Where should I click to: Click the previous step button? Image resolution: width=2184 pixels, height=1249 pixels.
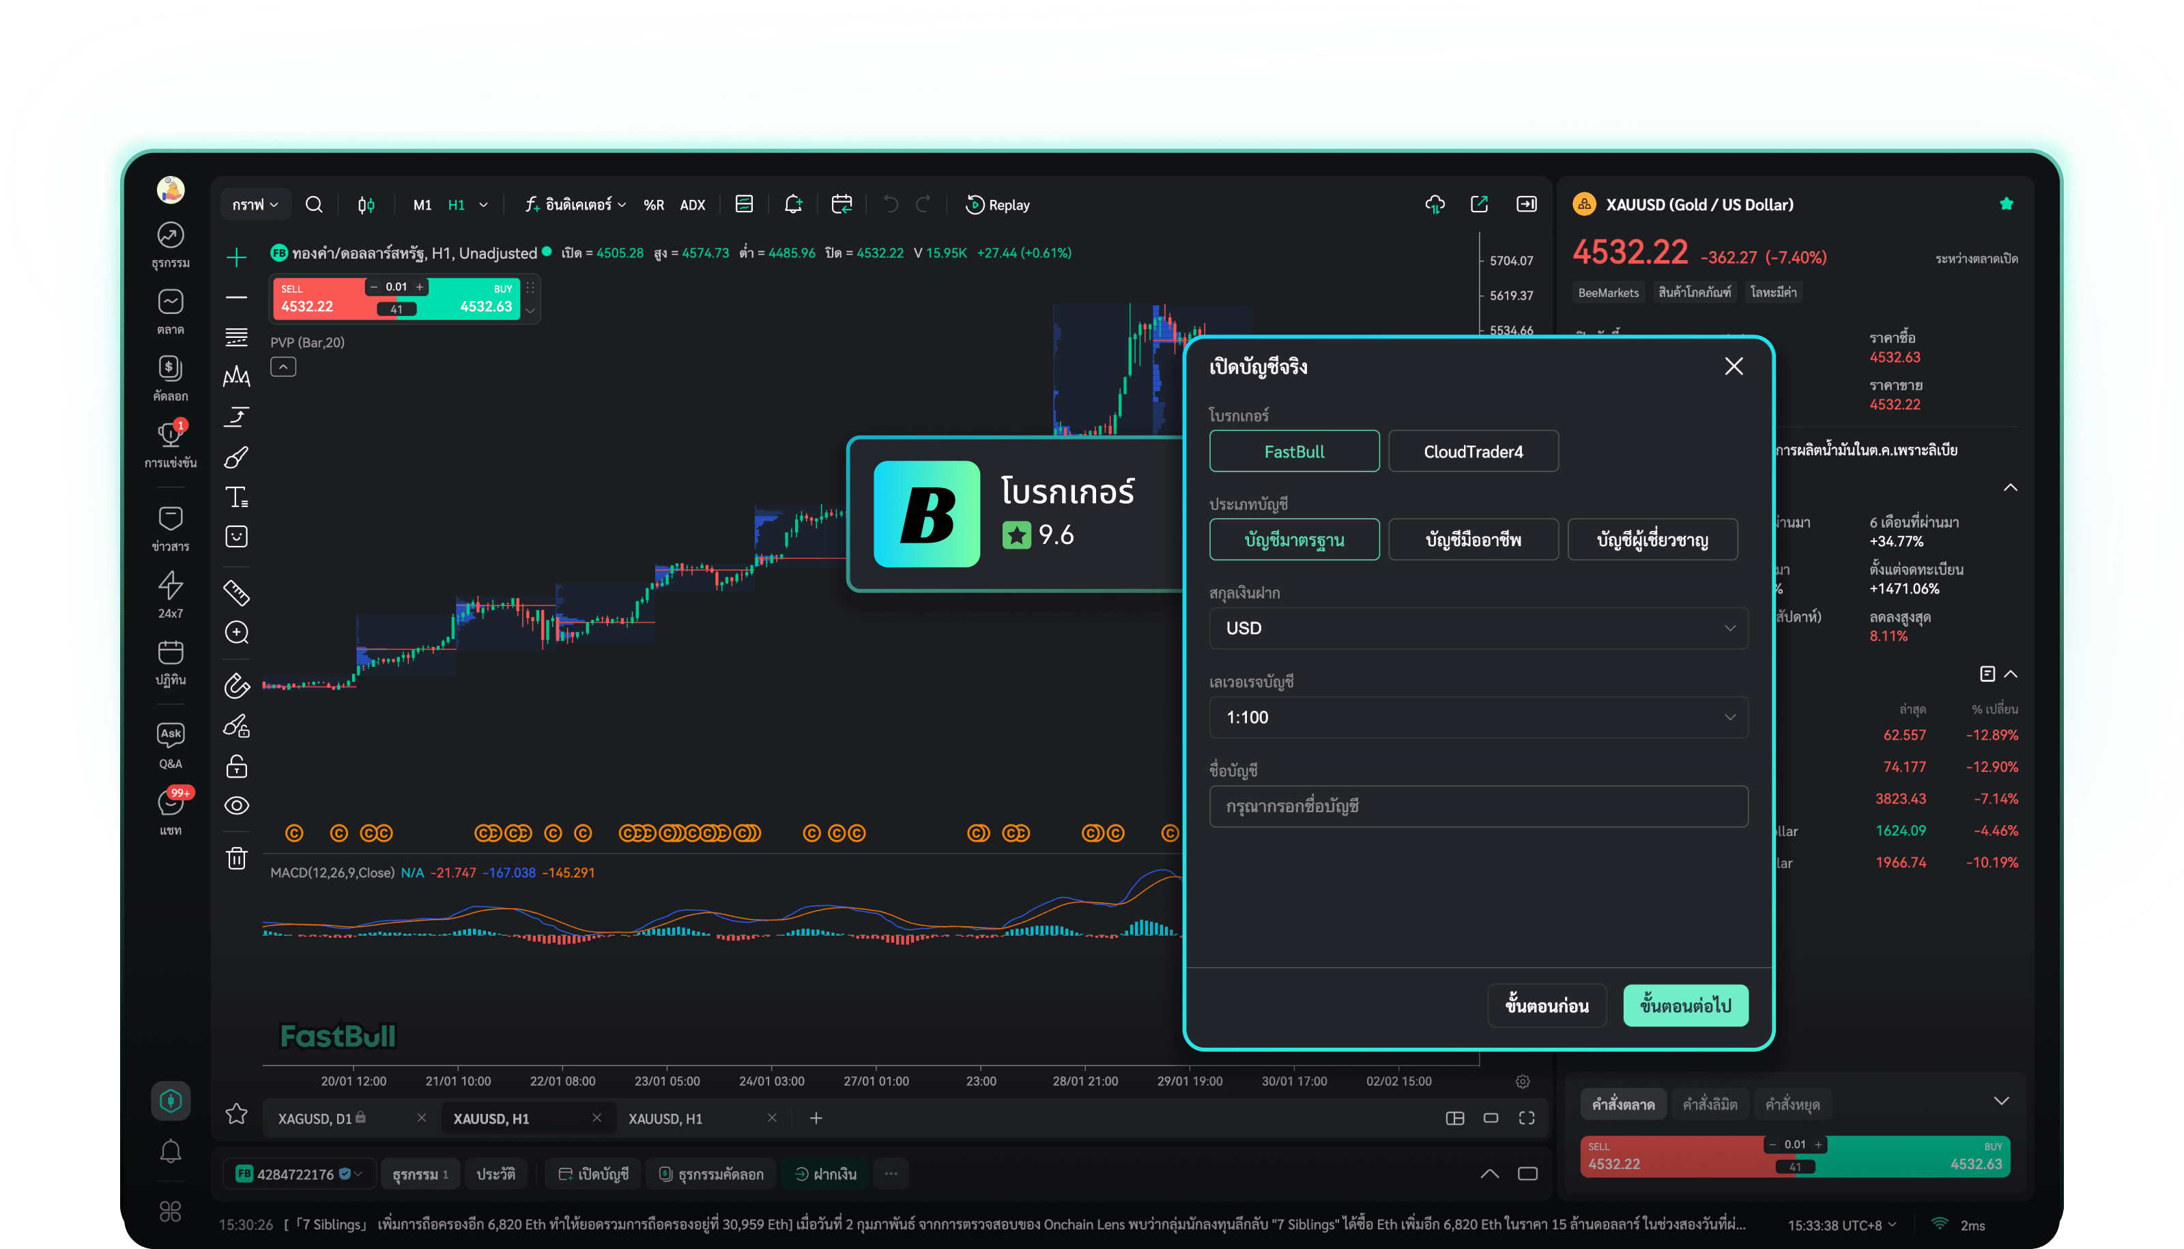coord(1547,1005)
